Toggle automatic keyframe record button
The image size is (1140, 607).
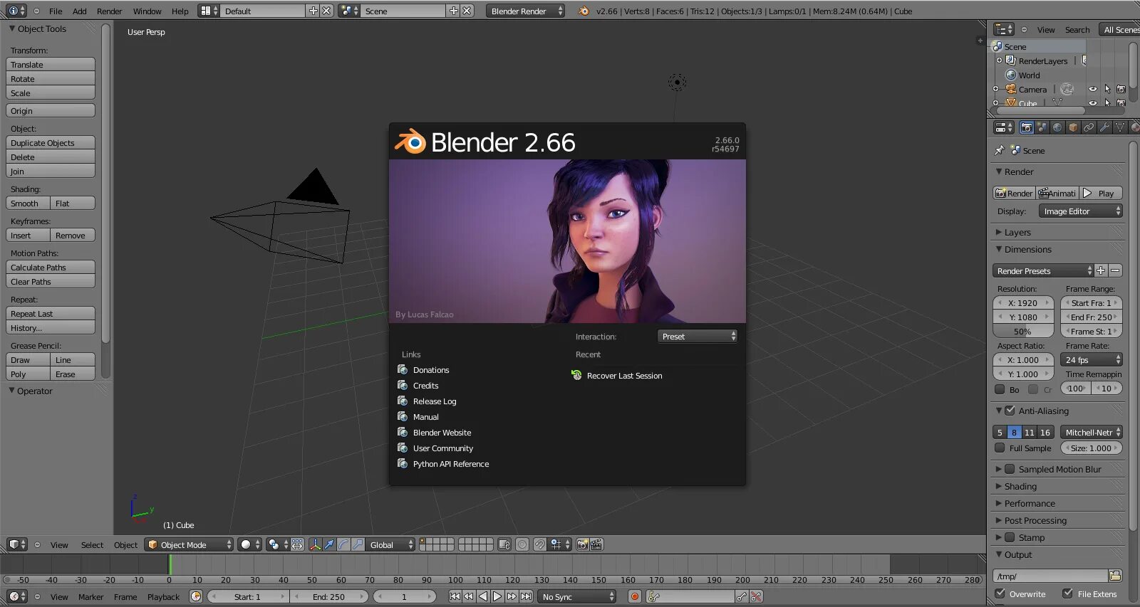click(x=634, y=596)
